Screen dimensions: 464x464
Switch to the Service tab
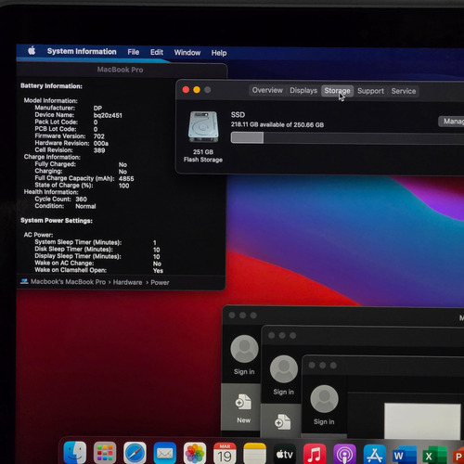[404, 91]
